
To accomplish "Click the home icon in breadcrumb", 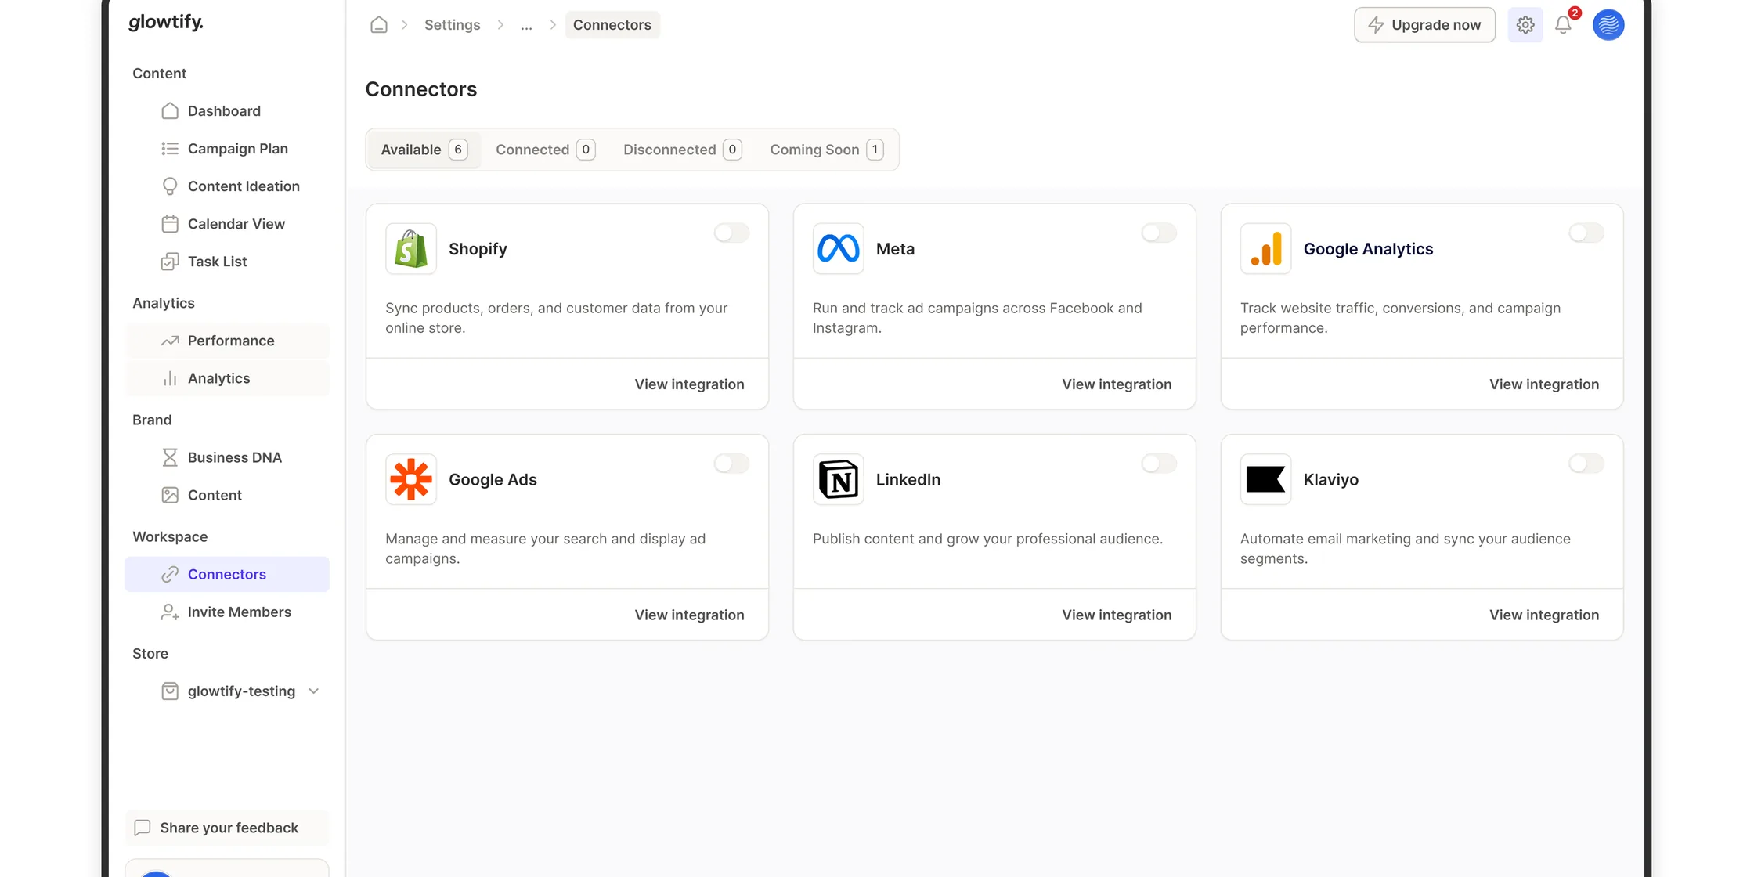I will [x=379, y=25].
